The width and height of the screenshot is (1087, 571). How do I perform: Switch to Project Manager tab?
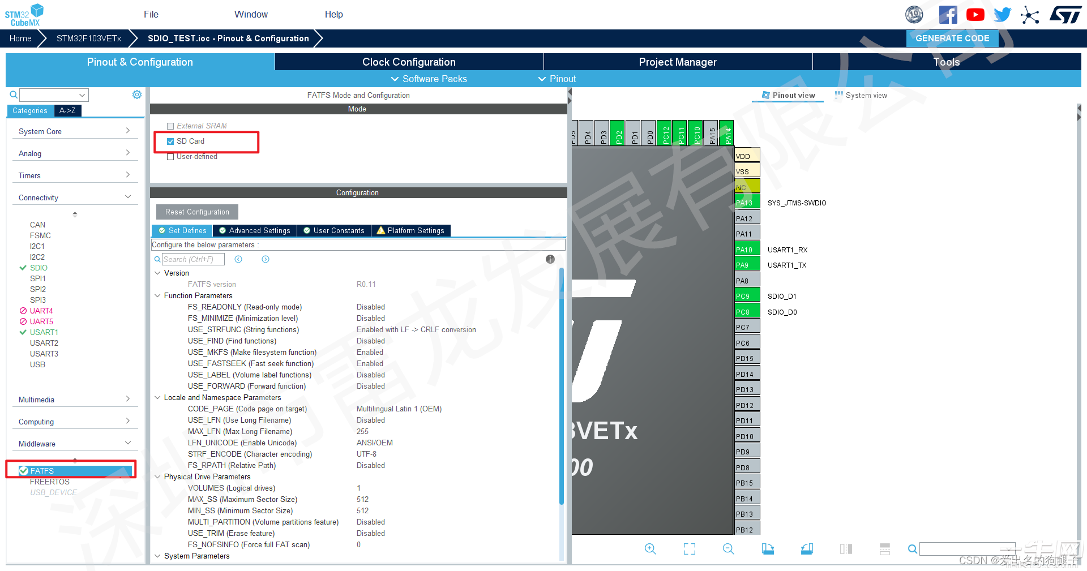[678, 62]
